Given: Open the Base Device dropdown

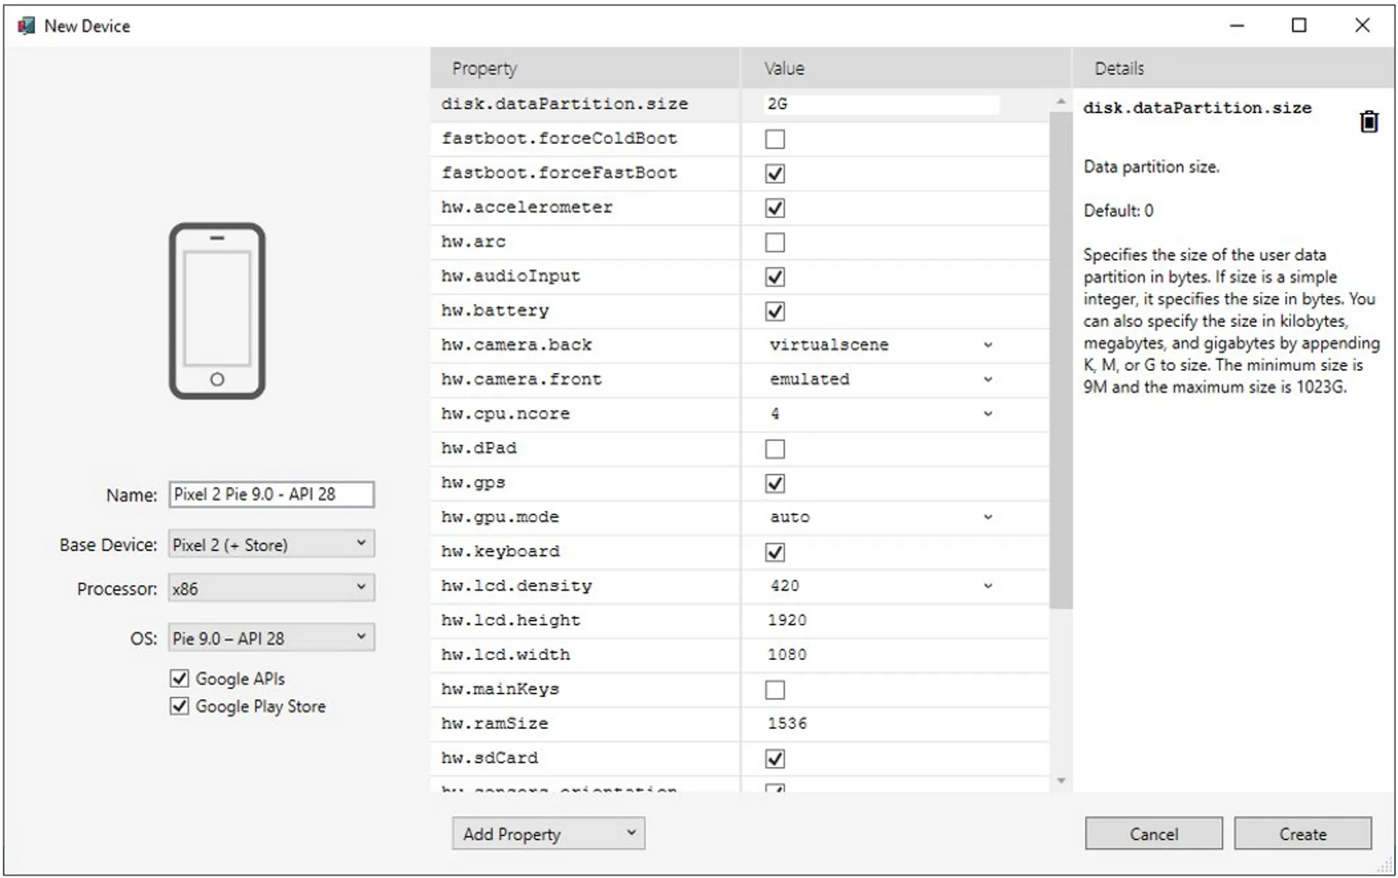Looking at the screenshot, I should pos(361,544).
